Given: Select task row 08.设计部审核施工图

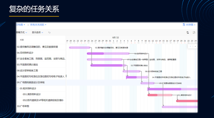Looking at the screenshot, I should tap(41, 71).
